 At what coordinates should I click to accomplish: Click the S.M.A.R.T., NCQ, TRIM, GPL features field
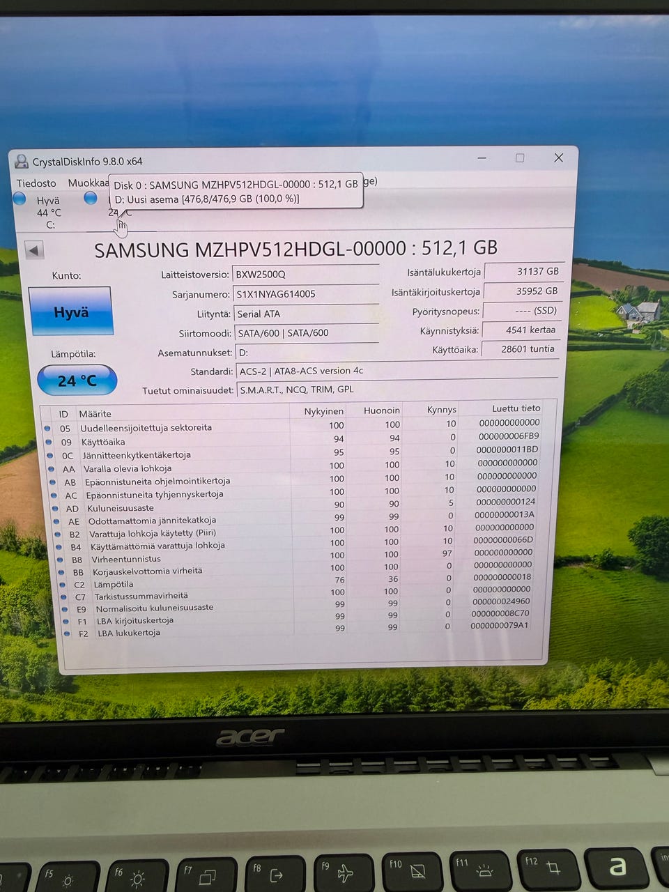click(397, 390)
